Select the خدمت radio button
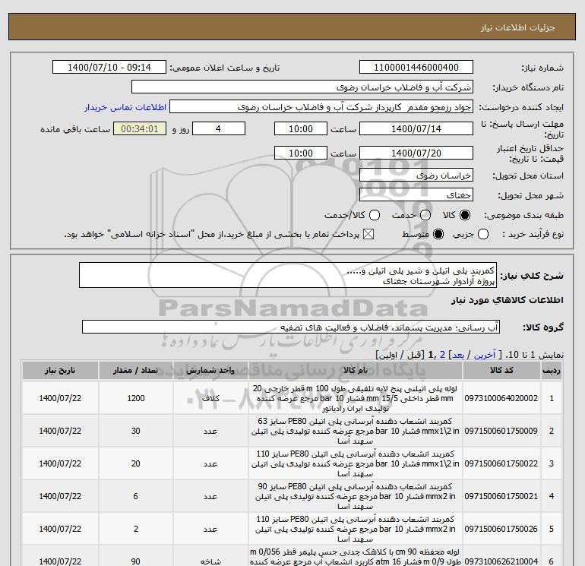The width and height of the screenshot is (585, 566). [x=425, y=215]
